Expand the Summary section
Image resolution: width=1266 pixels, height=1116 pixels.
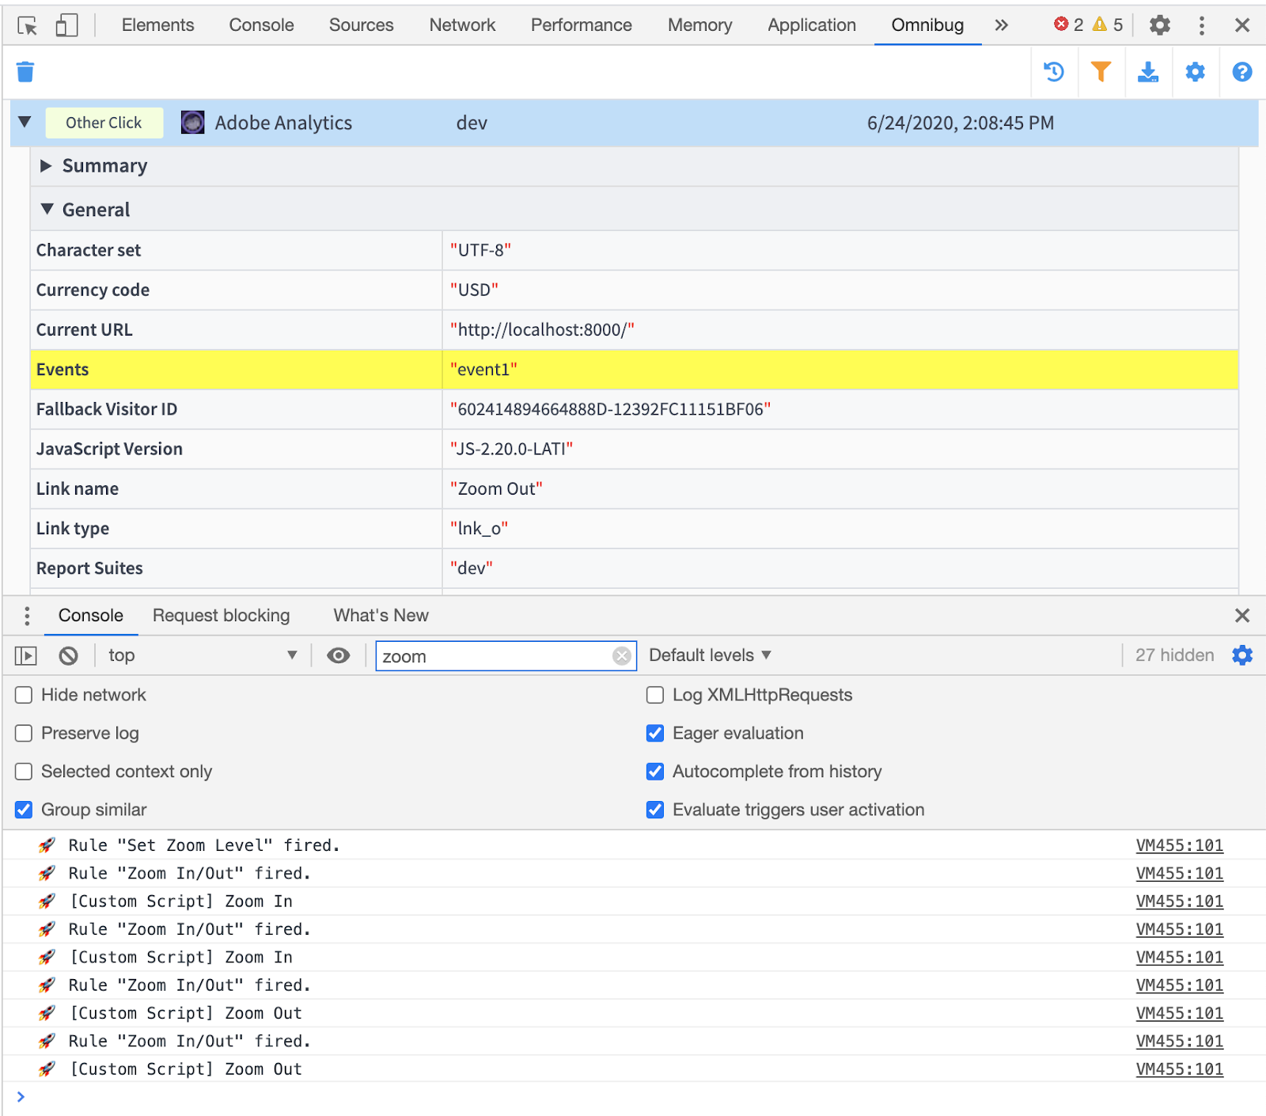(x=46, y=165)
